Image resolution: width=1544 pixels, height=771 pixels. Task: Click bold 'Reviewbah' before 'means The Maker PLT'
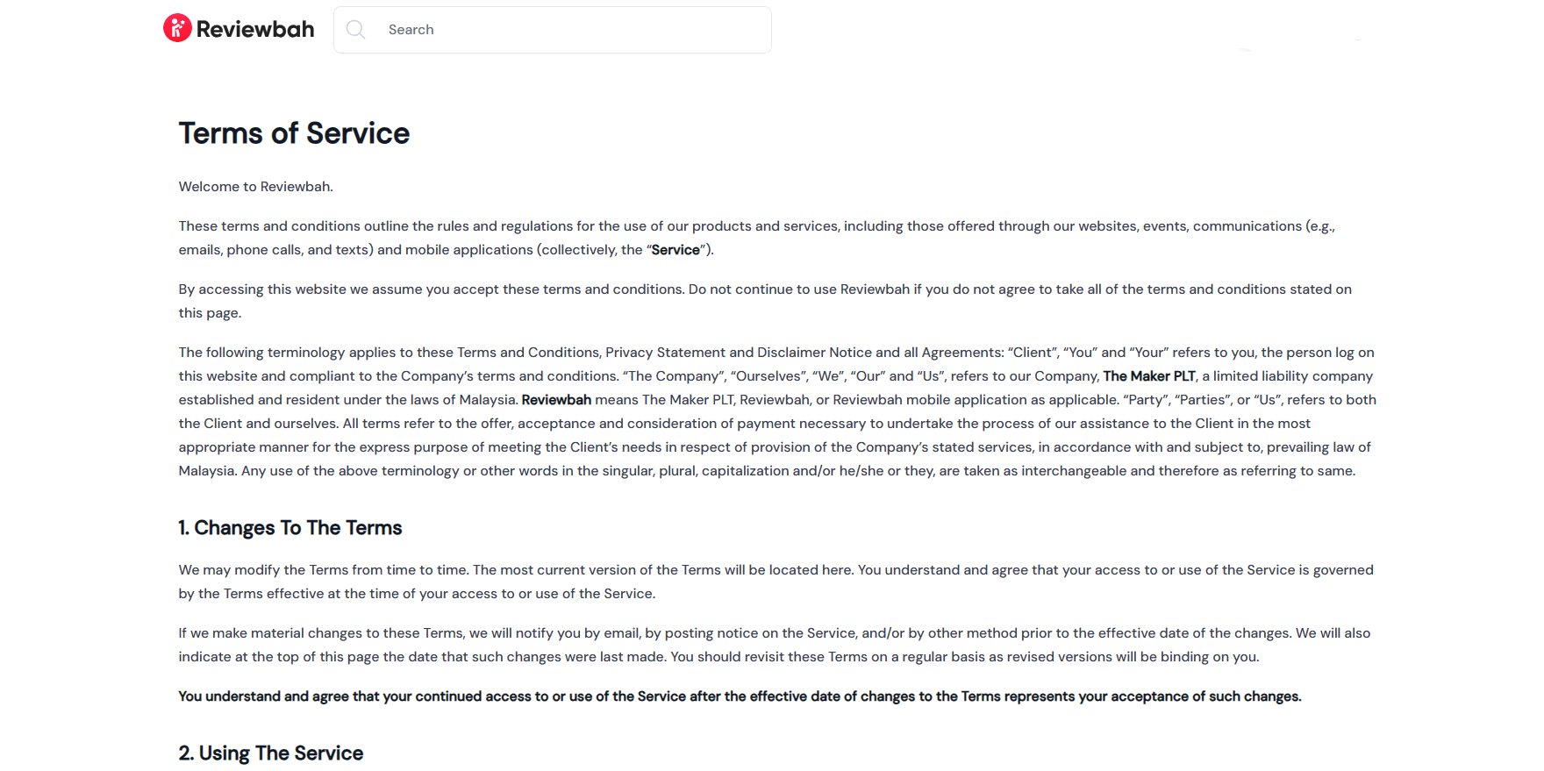point(556,400)
